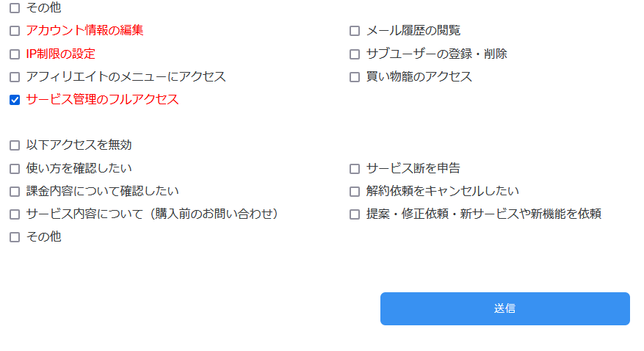
Task: Click the blue 送信 button
Action: 504,308
